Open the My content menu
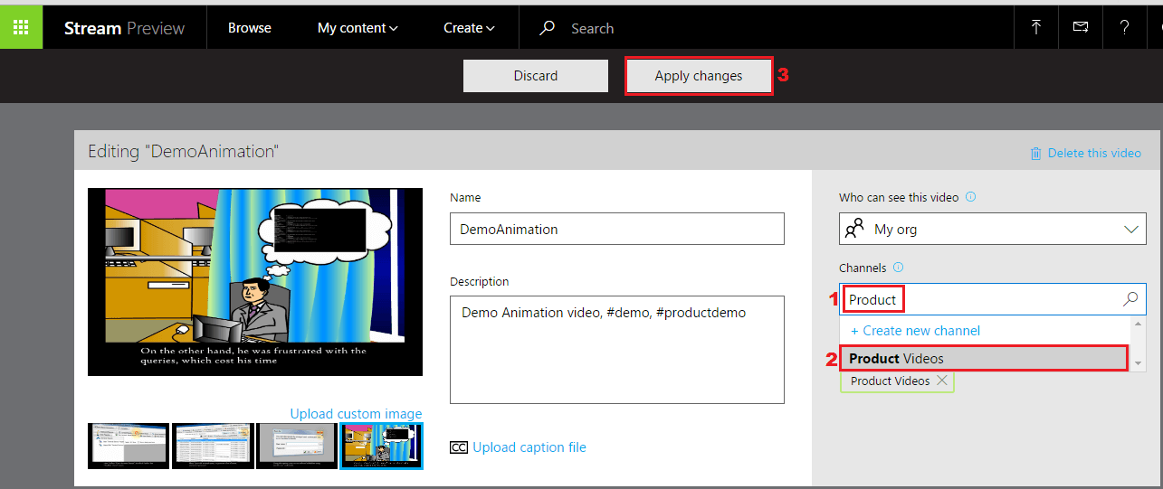 click(357, 28)
